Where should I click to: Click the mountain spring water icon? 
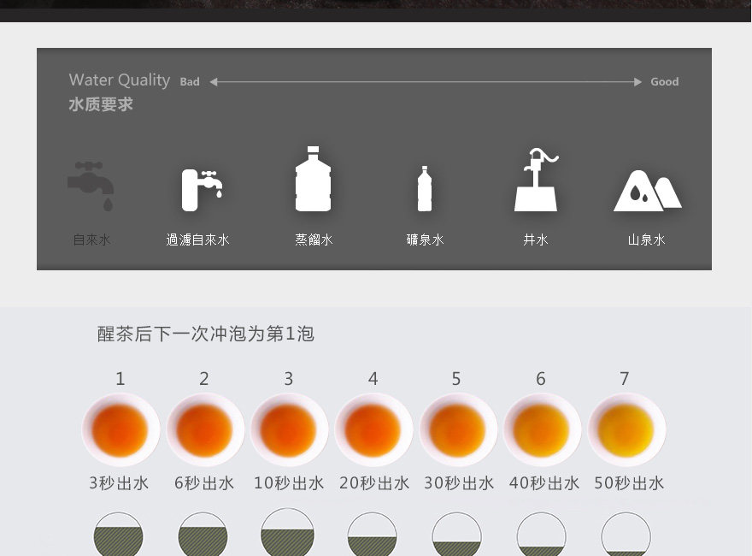click(648, 191)
